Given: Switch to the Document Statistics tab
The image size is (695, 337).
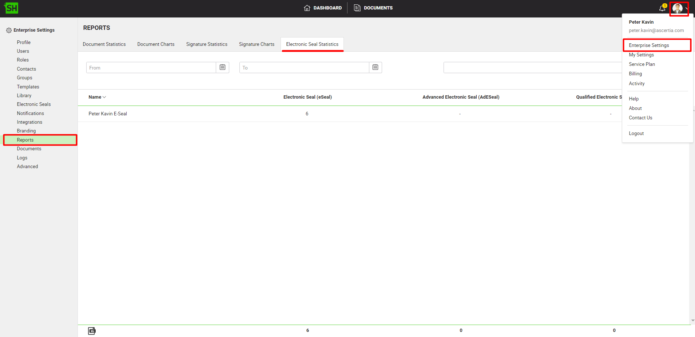Looking at the screenshot, I should click(104, 44).
